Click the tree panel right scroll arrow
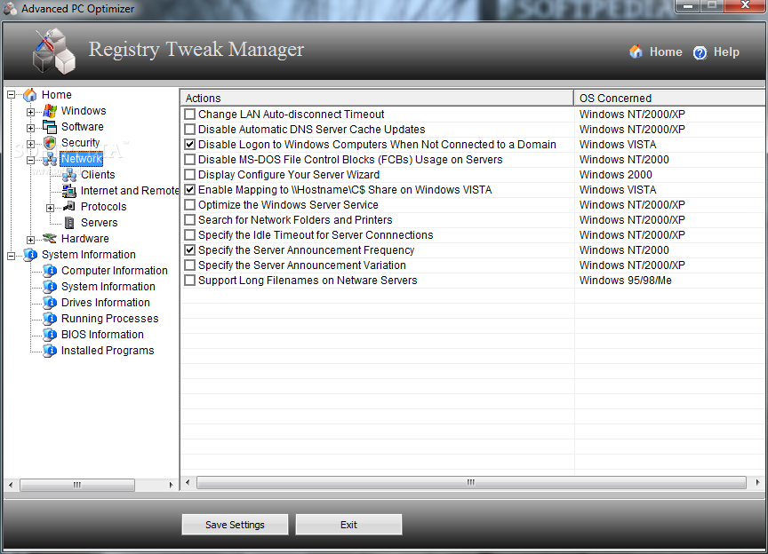Viewport: 768px width, 554px height. [171, 485]
